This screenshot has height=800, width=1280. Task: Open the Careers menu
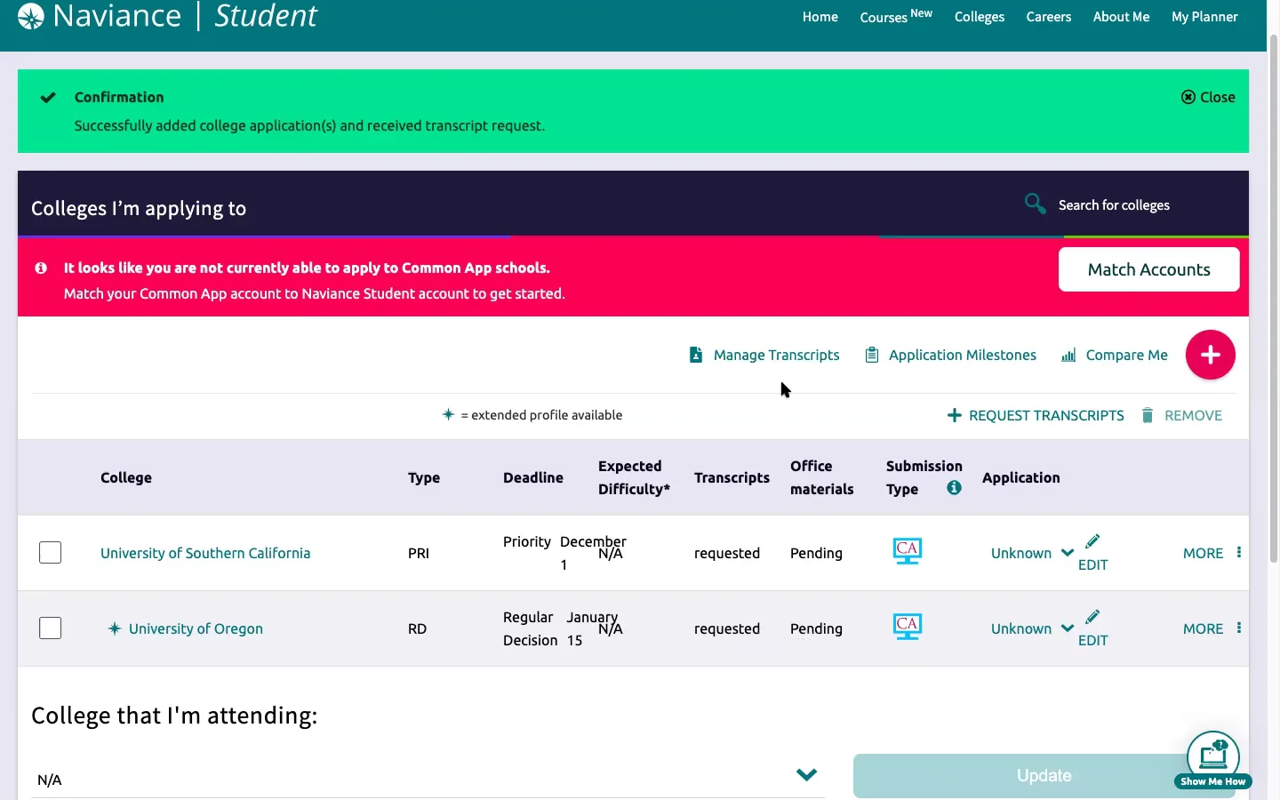[x=1049, y=17]
